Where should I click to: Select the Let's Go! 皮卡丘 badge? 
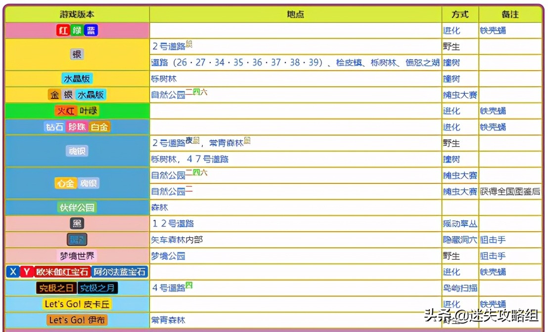tap(77, 304)
